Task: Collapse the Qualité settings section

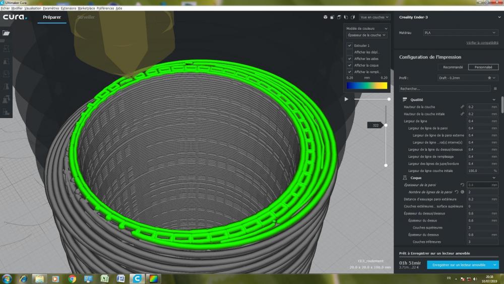Action: tap(494, 100)
